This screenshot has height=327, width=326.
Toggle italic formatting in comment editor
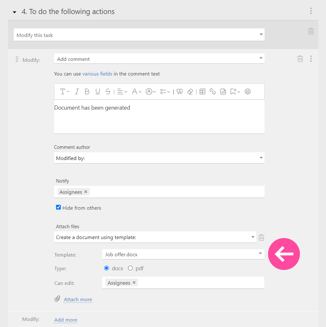coord(77,91)
